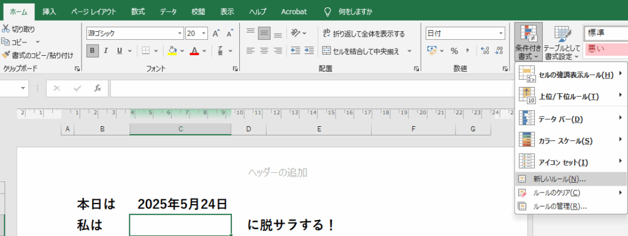Open the number format dropdown (日付)
The width and height of the screenshot is (628, 236).
point(502,33)
